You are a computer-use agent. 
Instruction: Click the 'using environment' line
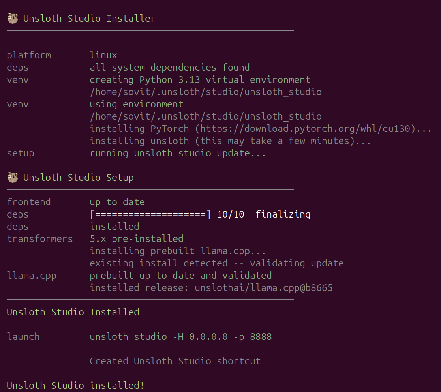[137, 104]
